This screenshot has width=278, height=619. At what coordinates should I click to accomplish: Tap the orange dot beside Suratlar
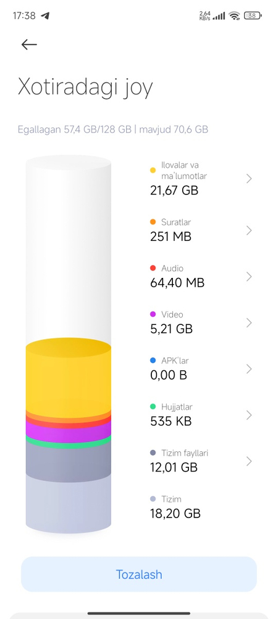pos(153,222)
